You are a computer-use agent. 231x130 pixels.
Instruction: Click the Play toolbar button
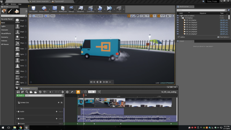click(109, 9)
